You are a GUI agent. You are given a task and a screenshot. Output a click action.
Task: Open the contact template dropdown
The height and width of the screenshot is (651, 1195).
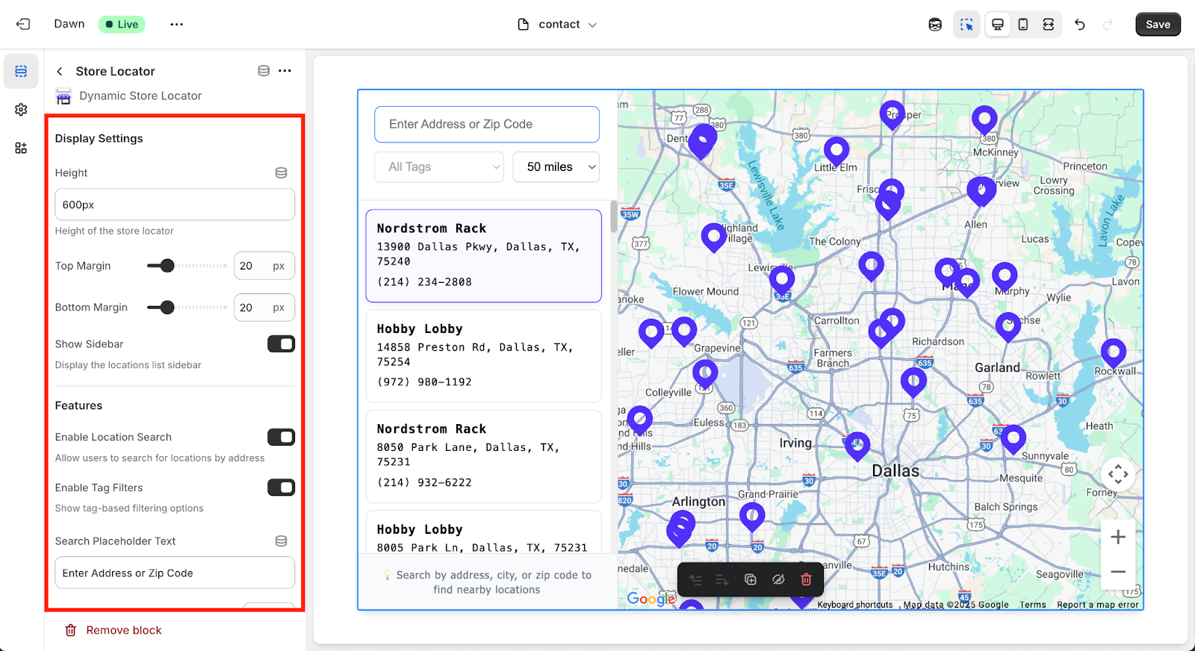(x=558, y=24)
